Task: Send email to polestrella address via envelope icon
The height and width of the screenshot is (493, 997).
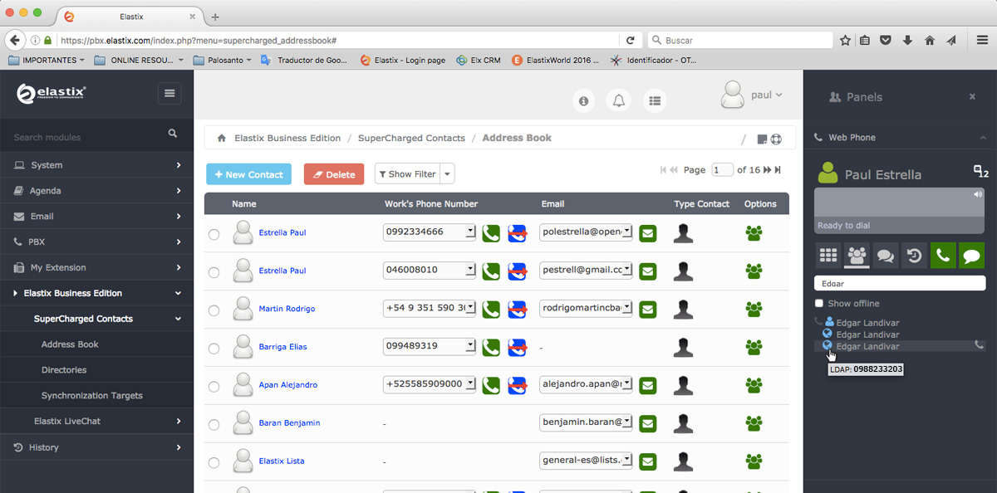Action: [x=648, y=232]
